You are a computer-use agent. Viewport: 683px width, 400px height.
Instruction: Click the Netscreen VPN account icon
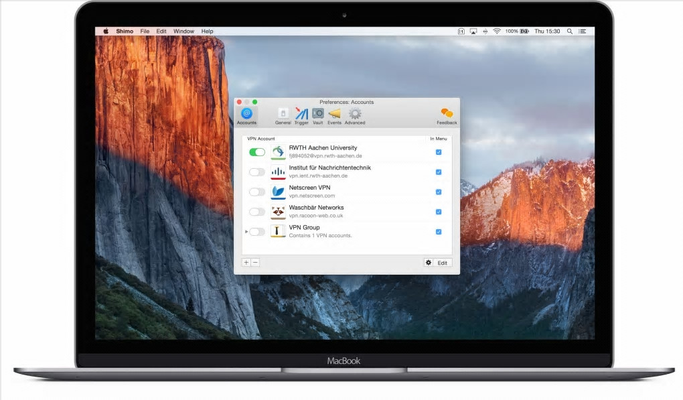click(x=278, y=192)
